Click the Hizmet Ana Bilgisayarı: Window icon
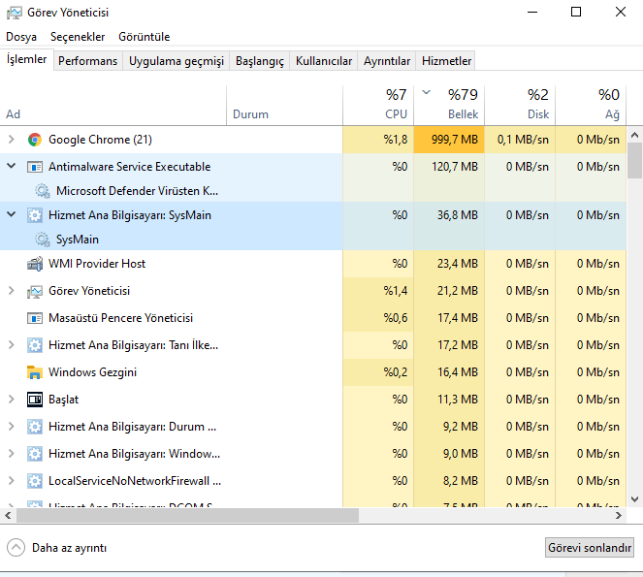Image resolution: width=643 pixels, height=577 pixels. pyautogui.click(x=35, y=454)
